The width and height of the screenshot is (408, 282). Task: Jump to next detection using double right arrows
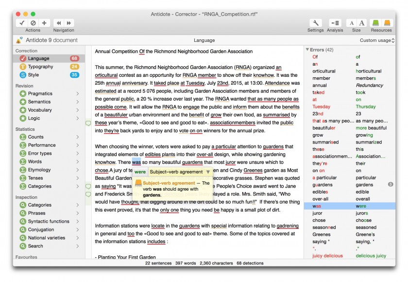point(69,23)
